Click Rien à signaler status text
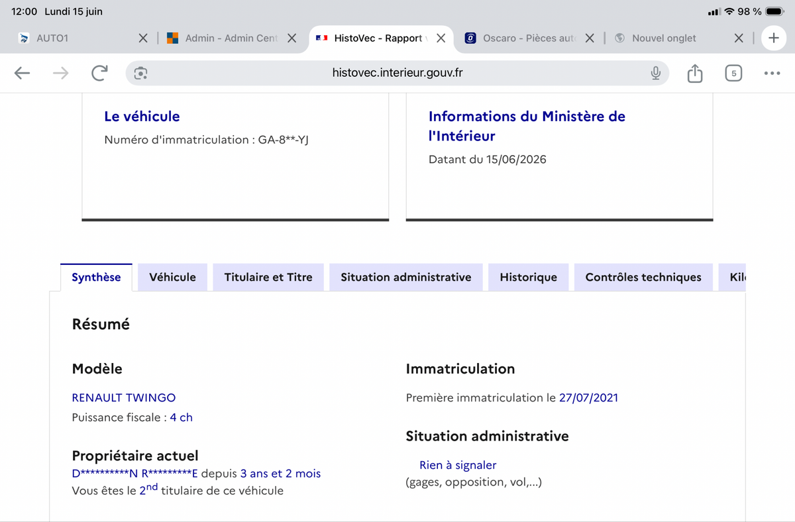This screenshot has width=795, height=522. point(458,466)
